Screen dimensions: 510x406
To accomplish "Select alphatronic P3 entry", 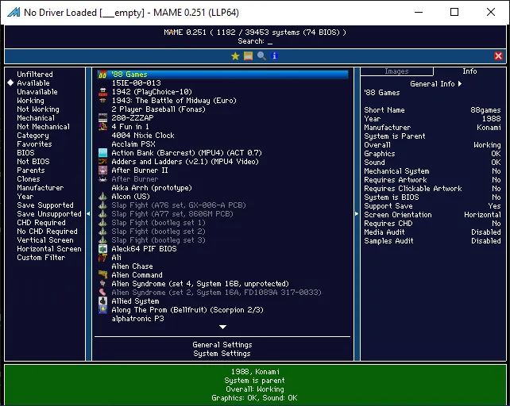I will click(138, 319).
